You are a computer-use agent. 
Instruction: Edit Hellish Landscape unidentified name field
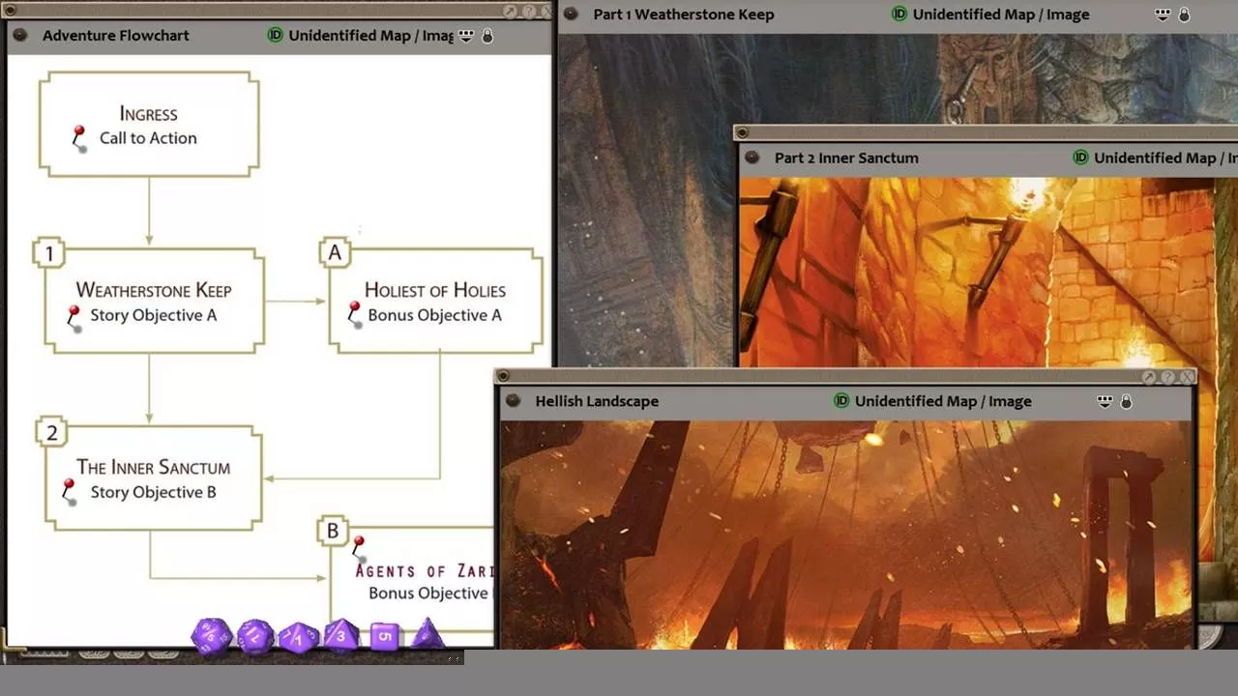click(943, 401)
